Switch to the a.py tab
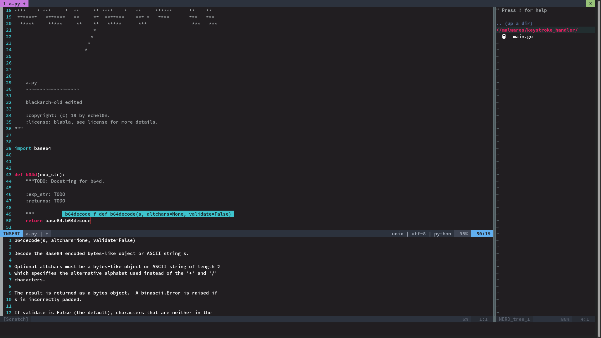 tap(14, 4)
